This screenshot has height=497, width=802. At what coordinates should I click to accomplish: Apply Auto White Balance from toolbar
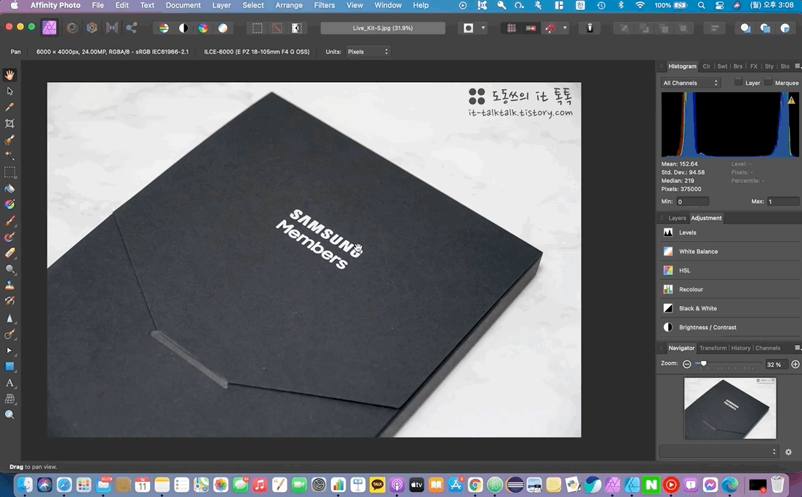223,28
